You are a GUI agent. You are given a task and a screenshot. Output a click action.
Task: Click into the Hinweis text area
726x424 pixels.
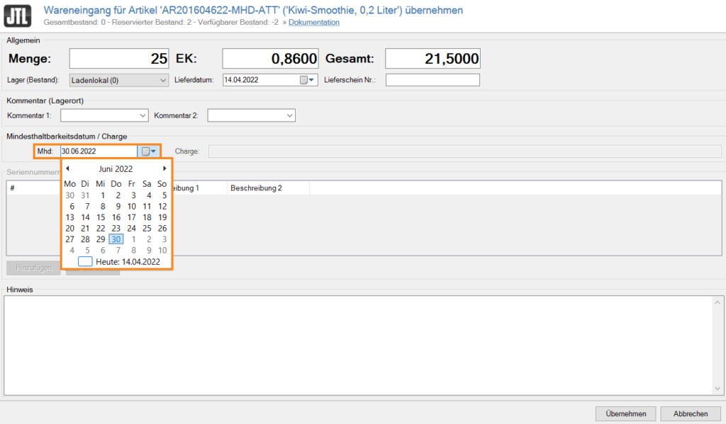point(363,343)
